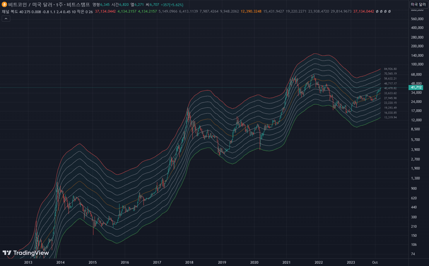The width and height of the screenshot is (429, 266).
Task: Click the TradingView logo link
Action: (26, 253)
